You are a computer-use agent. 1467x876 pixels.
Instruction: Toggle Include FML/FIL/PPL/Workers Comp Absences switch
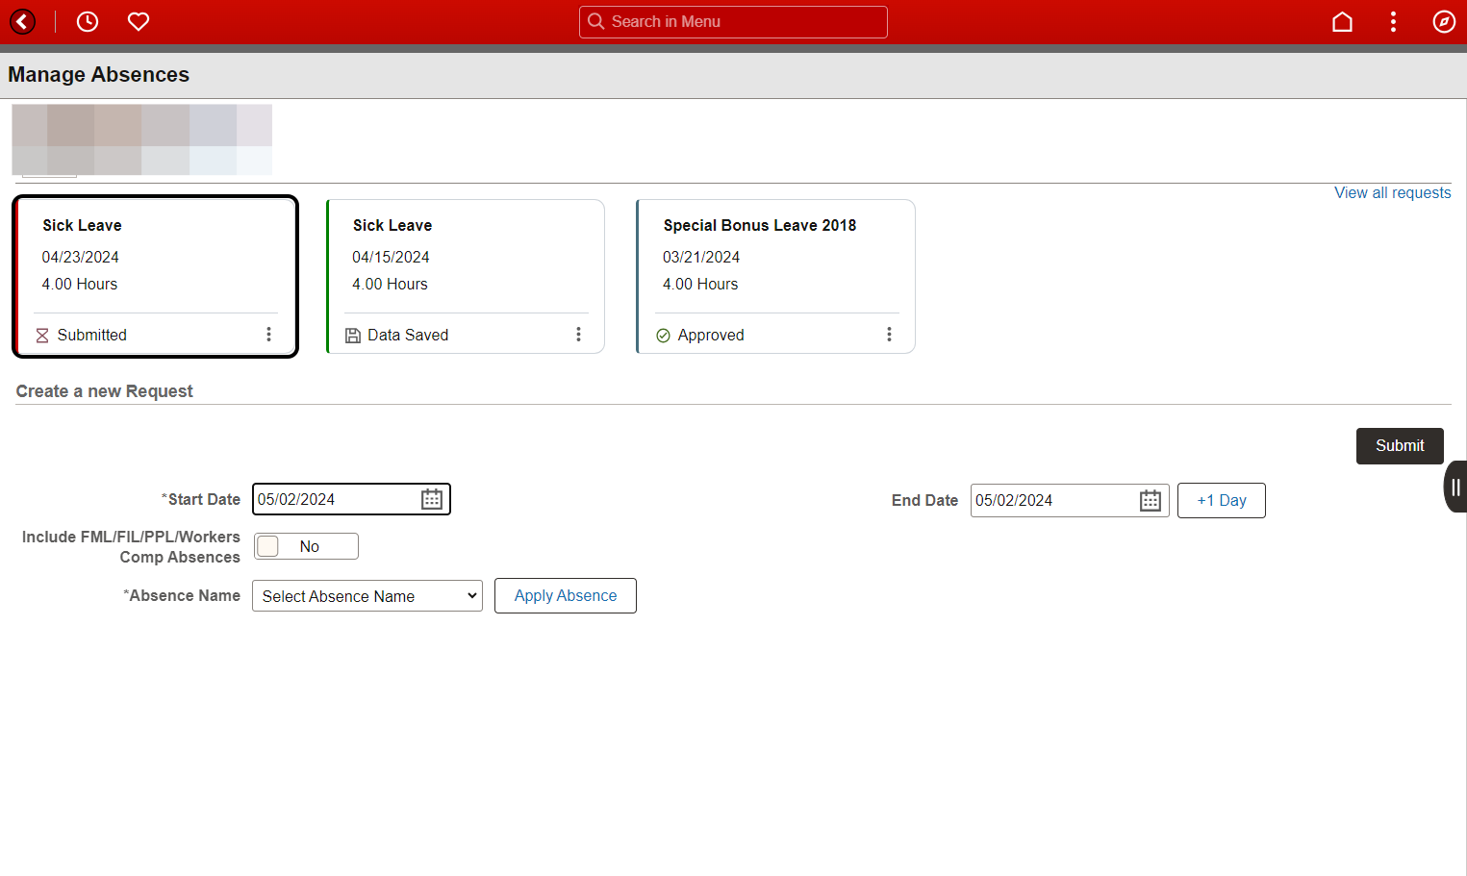306,546
